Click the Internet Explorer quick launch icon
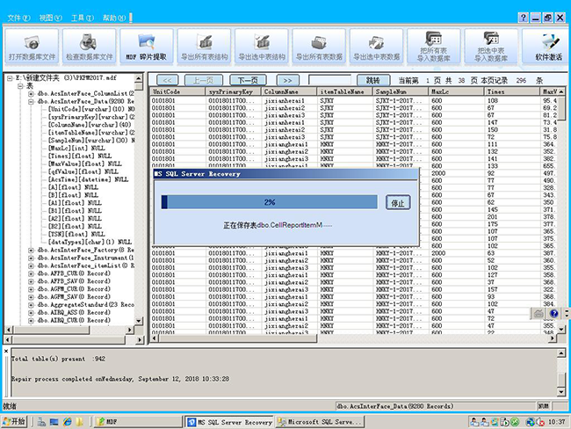 [x=68, y=422]
